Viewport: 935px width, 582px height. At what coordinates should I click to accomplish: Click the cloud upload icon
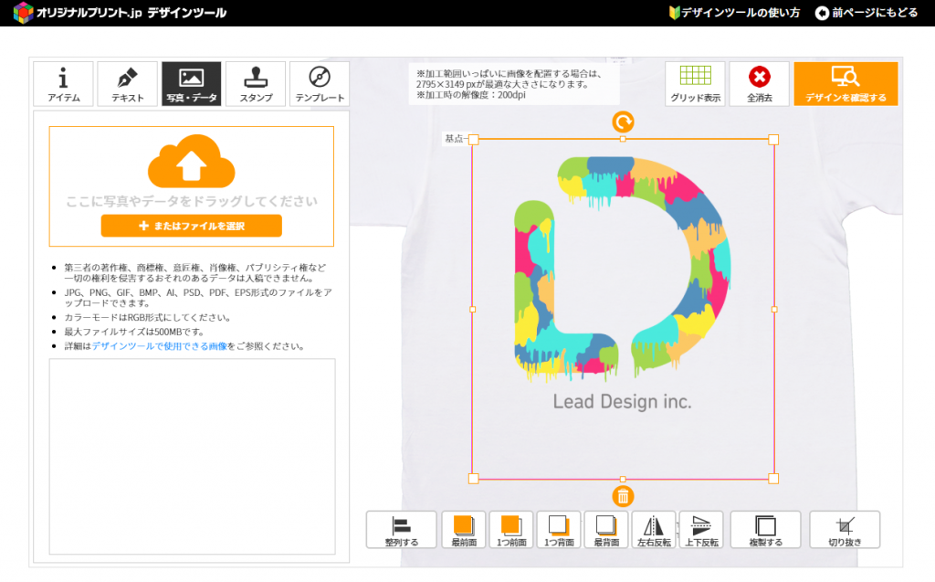pyautogui.click(x=192, y=161)
